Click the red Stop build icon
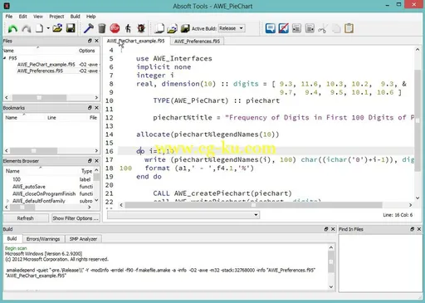This screenshot has width=425, height=303. pyautogui.click(x=115, y=28)
